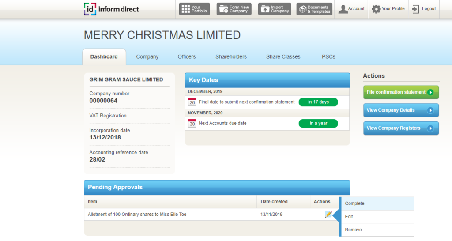Select Remove in the actions menu
Image resolution: width=452 pixels, height=241 pixels.
(x=377, y=230)
